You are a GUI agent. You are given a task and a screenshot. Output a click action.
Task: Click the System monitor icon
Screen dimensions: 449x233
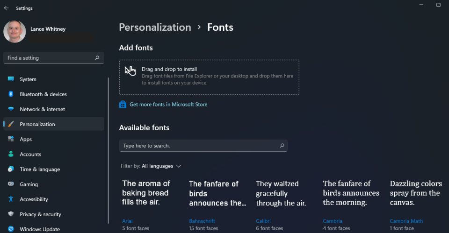11,79
